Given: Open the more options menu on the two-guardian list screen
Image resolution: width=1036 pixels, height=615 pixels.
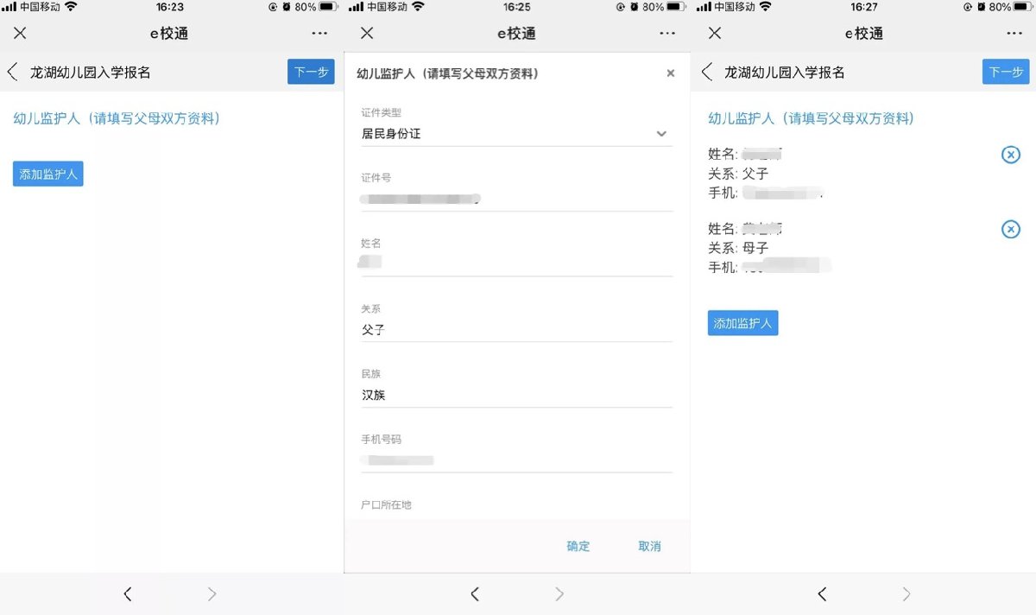Looking at the screenshot, I should click(x=1014, y=33).
